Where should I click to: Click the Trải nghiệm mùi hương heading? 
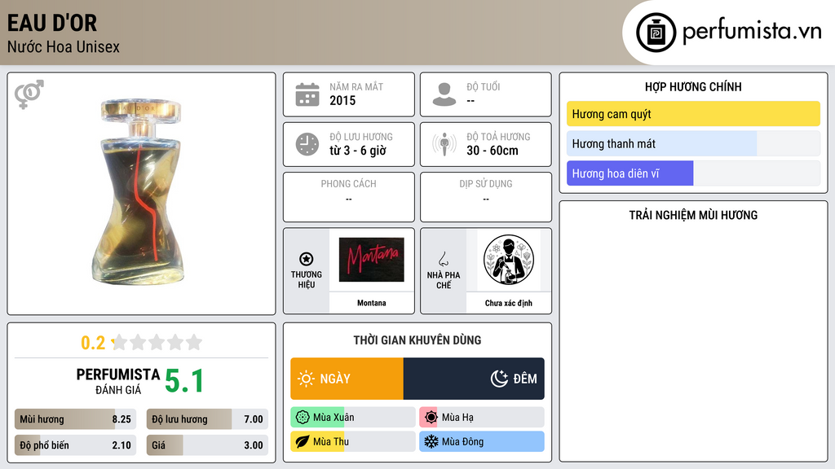(x=693, y=215)
